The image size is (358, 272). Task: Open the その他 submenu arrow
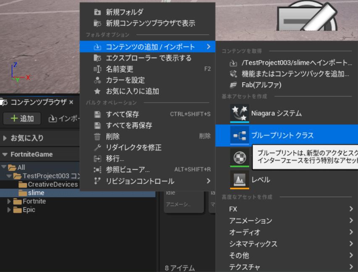(x=351, y=255)
